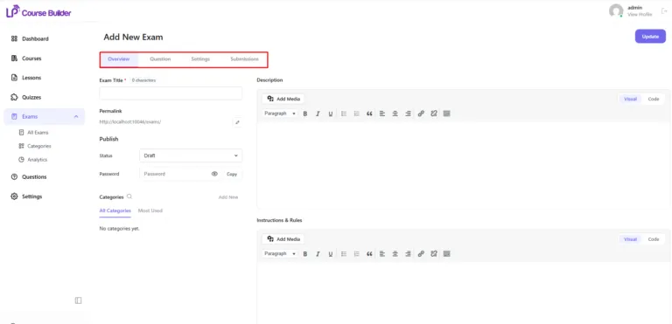Image resolution: width=672 pixels, height=324 pixels.
Task: Center align text in Instructions editor
Action: (395, 254)
